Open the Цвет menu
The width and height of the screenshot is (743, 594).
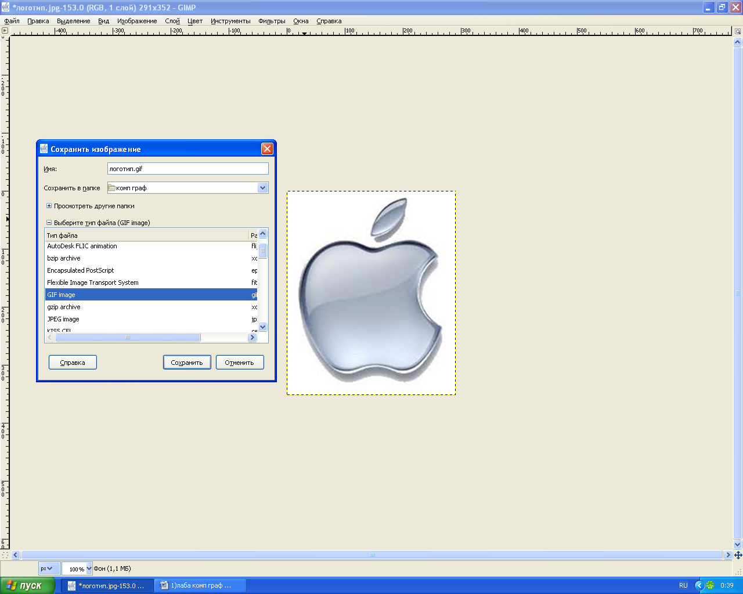pyautogui.click(x=195, y=21)
